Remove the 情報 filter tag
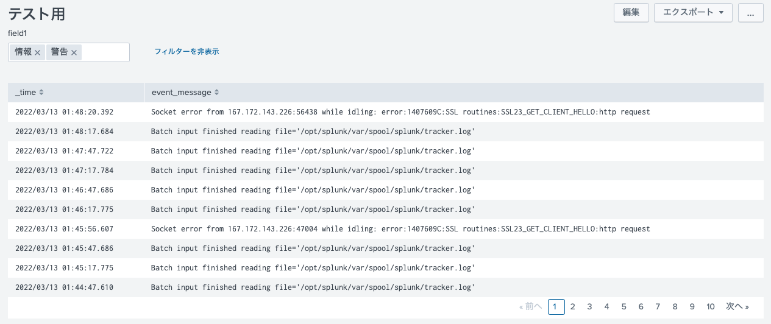Viewport: 771px width, 324px height. pos(37,53)
